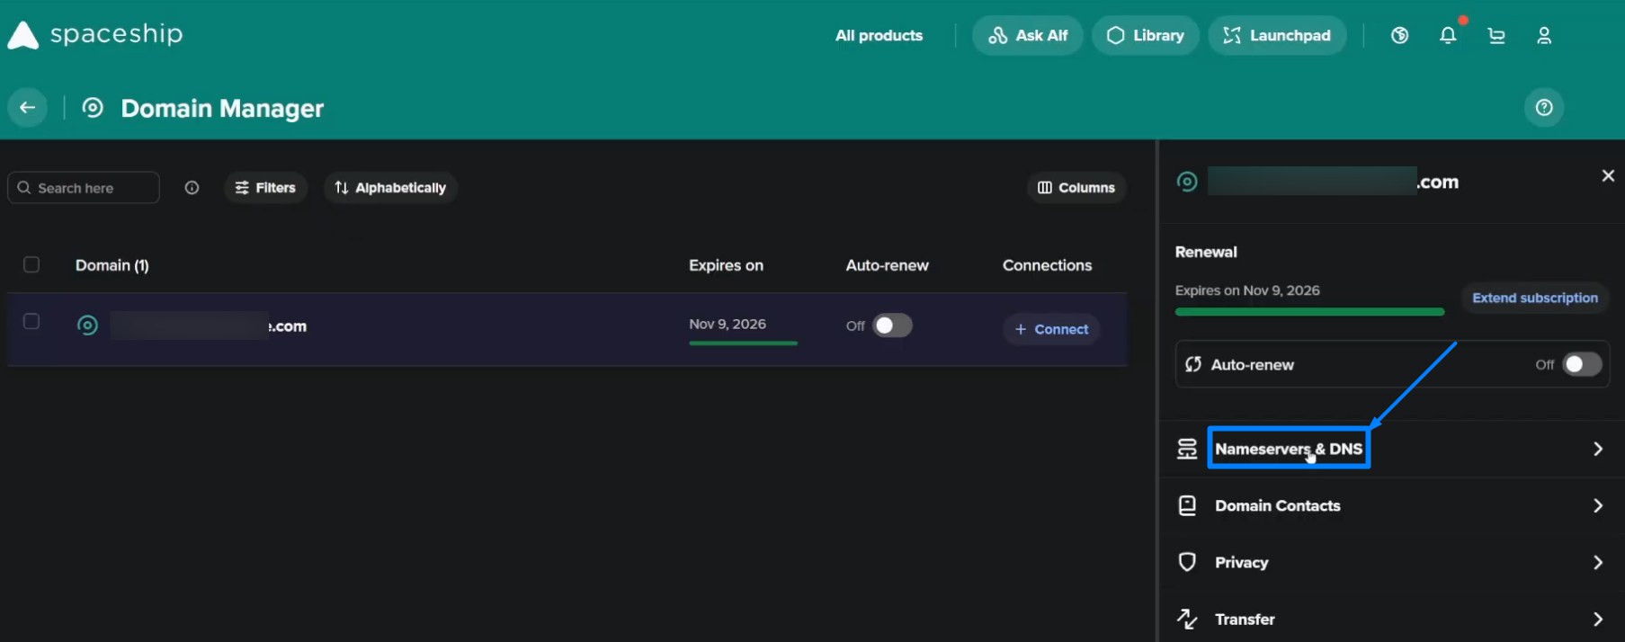
Task: Open All products menu
Action: click(x=879, y=36)
